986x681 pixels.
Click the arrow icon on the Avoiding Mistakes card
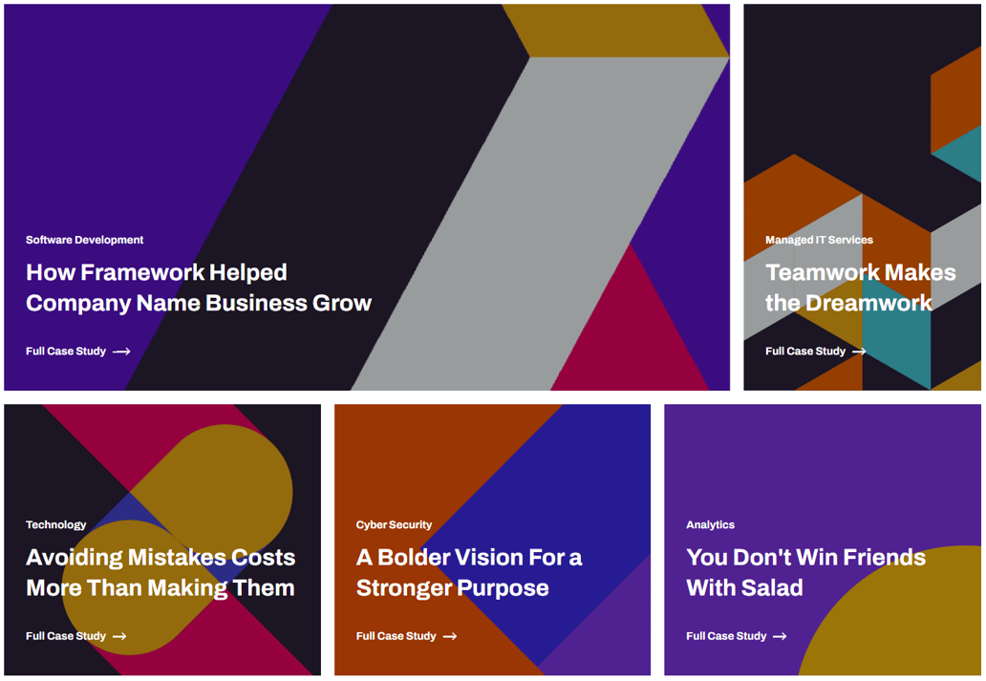tap(119, 636)
